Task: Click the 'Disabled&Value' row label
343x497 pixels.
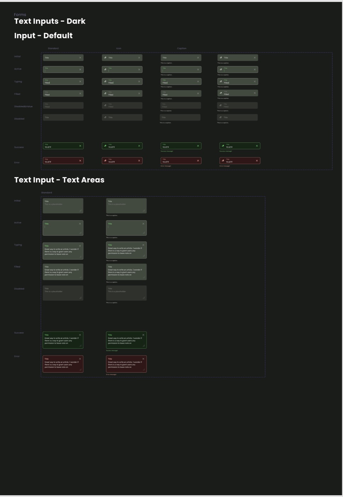Action: tap(23, 106)
